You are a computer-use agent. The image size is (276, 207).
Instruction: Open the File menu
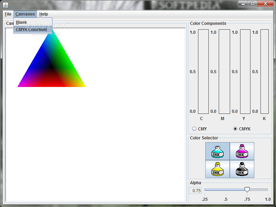click(x=8, y=14)
